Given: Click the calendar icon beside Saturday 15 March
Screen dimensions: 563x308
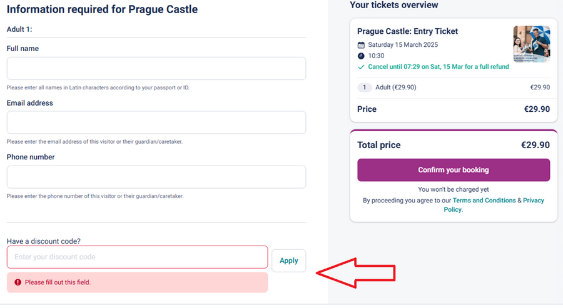Looking at the screenshot, I should pyautogui.click(x=361, y=45).
